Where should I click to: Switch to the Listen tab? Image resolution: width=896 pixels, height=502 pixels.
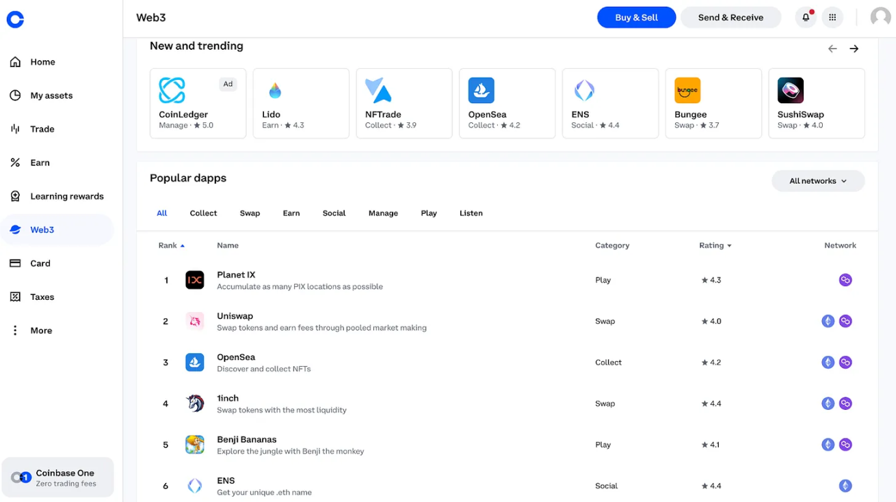471,212
